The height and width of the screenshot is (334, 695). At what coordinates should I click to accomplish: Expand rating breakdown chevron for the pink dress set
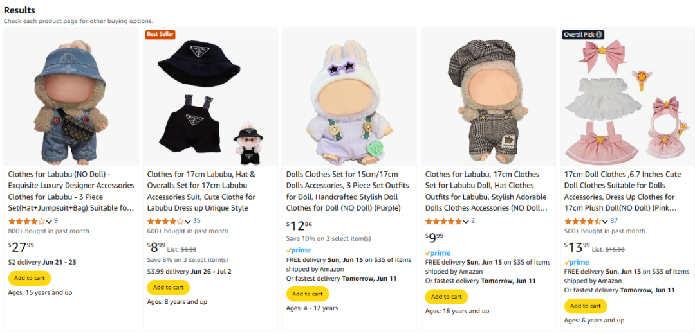point(606,222)
